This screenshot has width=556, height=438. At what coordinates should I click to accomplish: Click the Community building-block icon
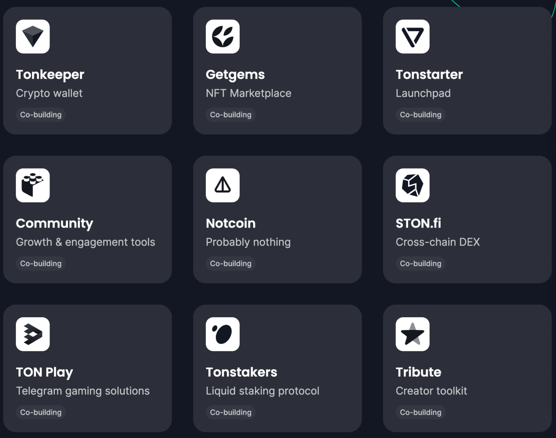click(33, 185)
